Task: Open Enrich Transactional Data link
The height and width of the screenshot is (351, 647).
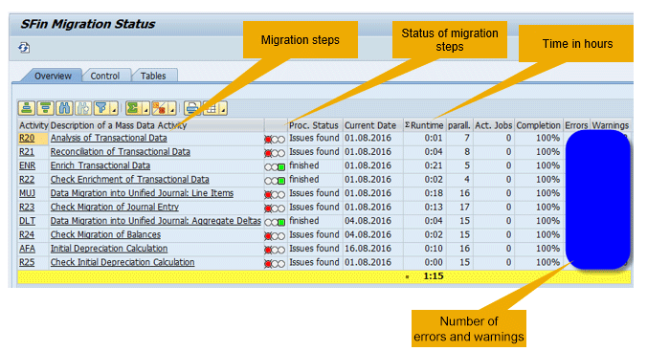Action: point(100,165)
